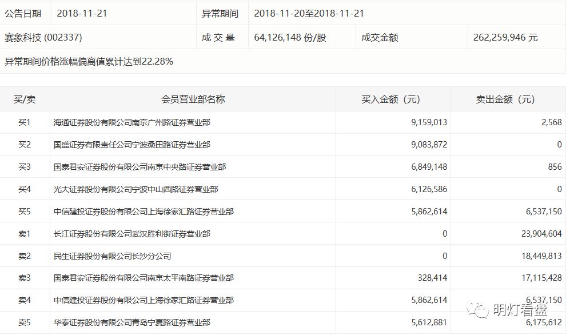566x335 pixels.
Task: Click the 买5 row label
Action: (25, 212)
